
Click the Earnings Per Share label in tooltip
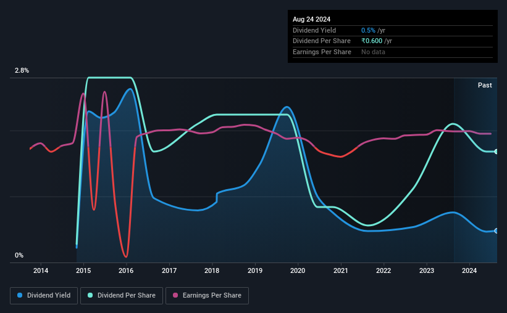(x=322, y=52)
